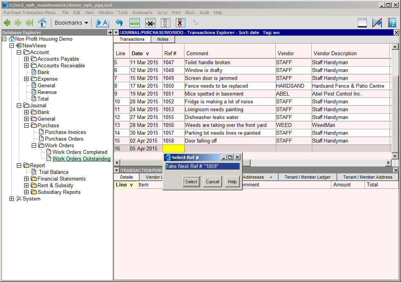Click the insert row toolbar icon

tap(135, 23)
